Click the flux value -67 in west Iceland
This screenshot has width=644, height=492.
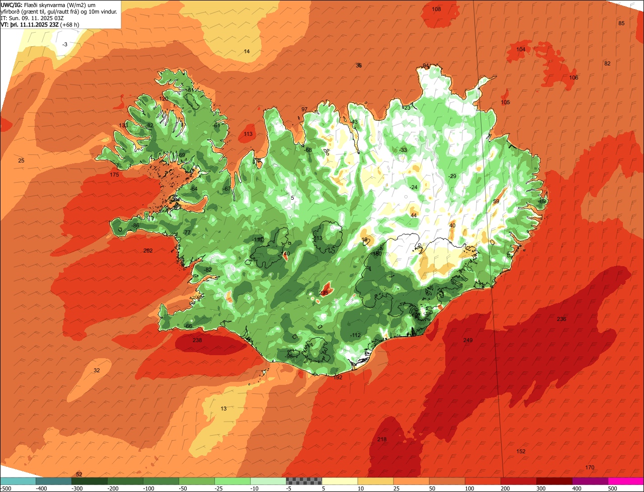click(x=226, y=189)
